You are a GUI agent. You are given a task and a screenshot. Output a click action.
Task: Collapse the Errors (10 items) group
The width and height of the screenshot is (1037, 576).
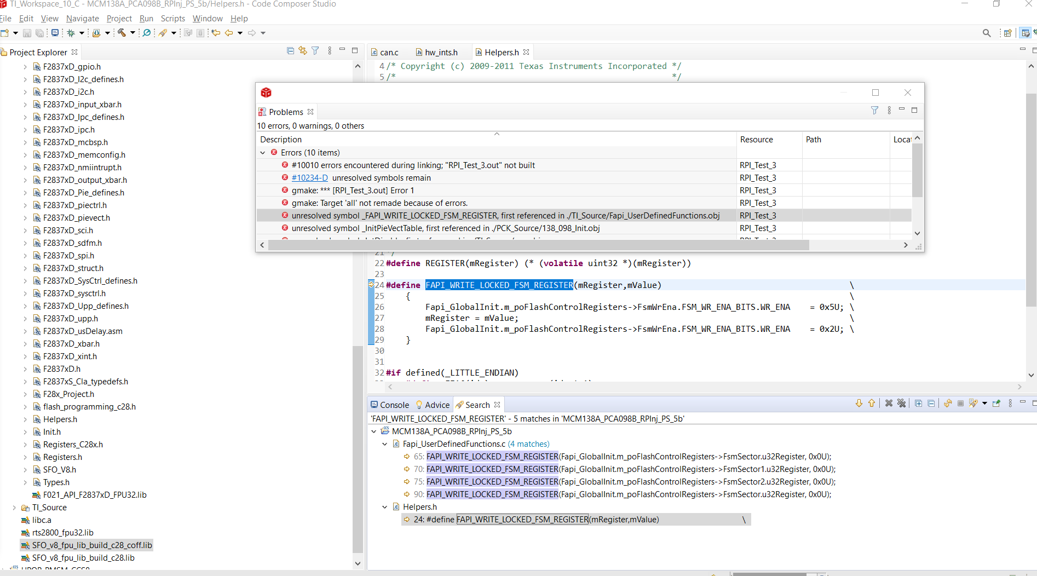coord(263,153)
